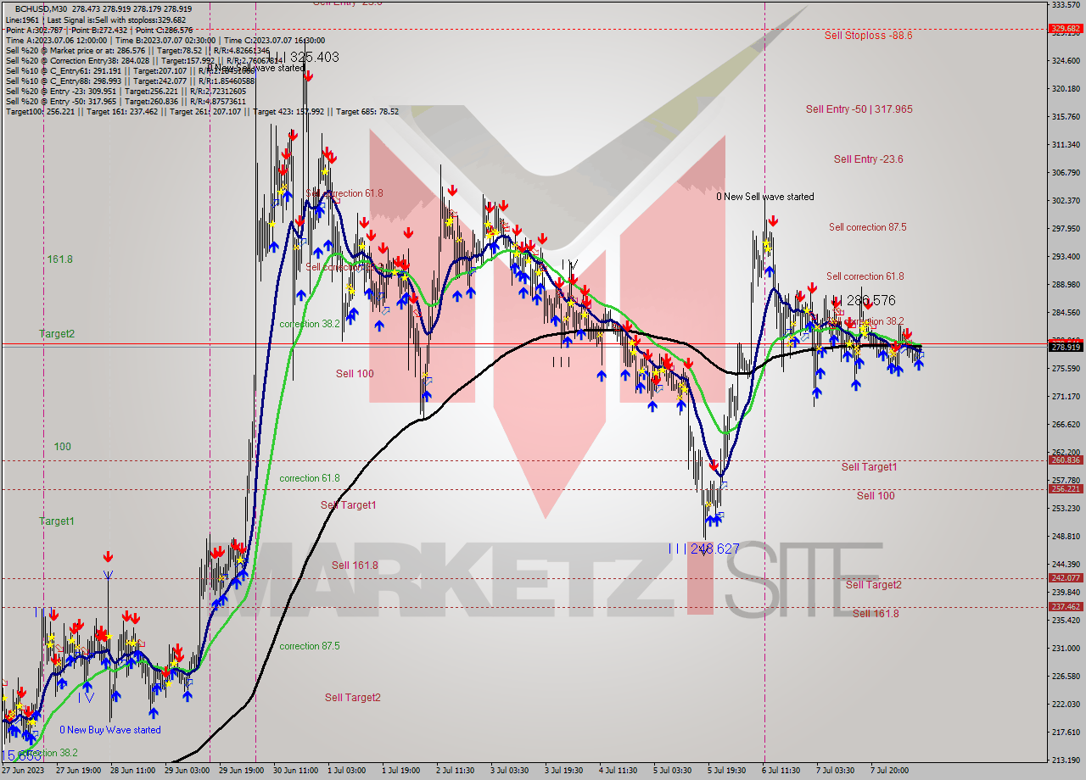This screenshot has height=780, width=1086.
Task: Click the '7 Jul 20:00' time axis label
Action: (x=889, y=772)
